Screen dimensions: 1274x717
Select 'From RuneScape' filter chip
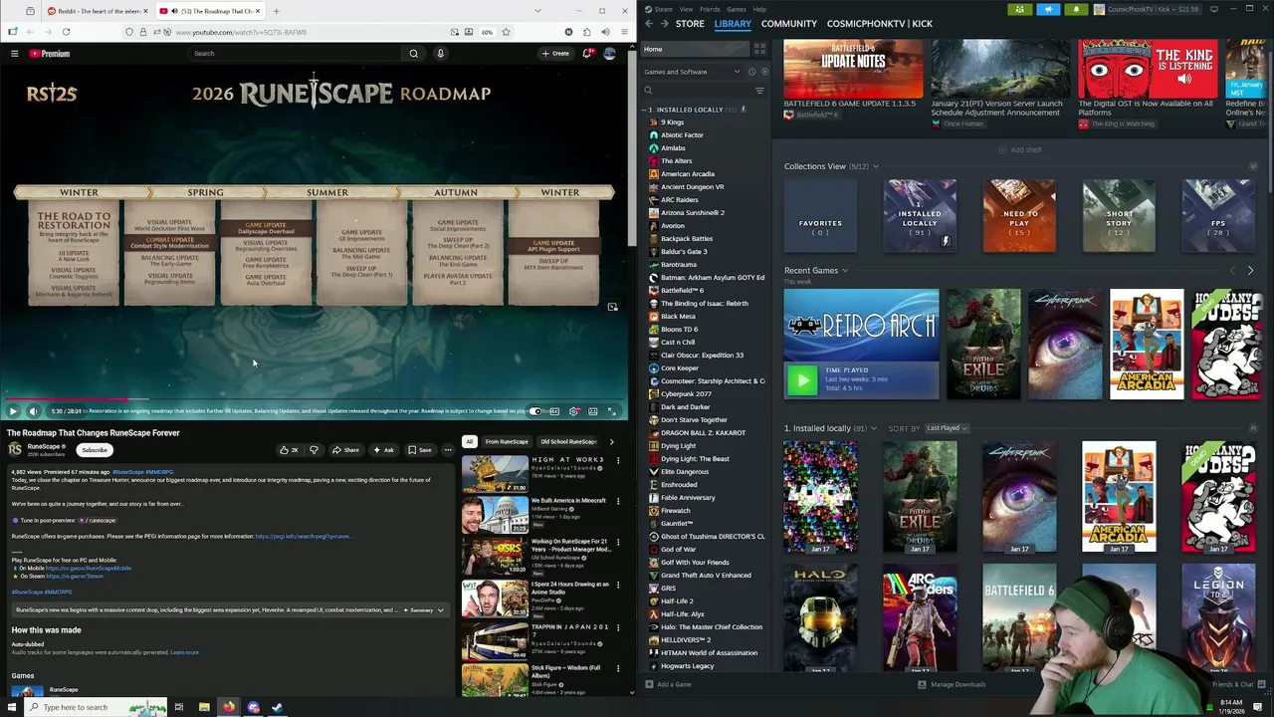(x=507, y=441)
